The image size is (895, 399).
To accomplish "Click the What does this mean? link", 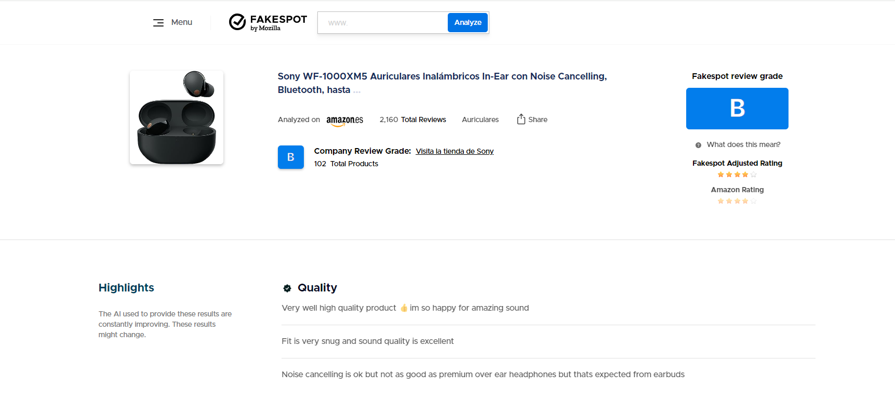I will click(743, 144).
